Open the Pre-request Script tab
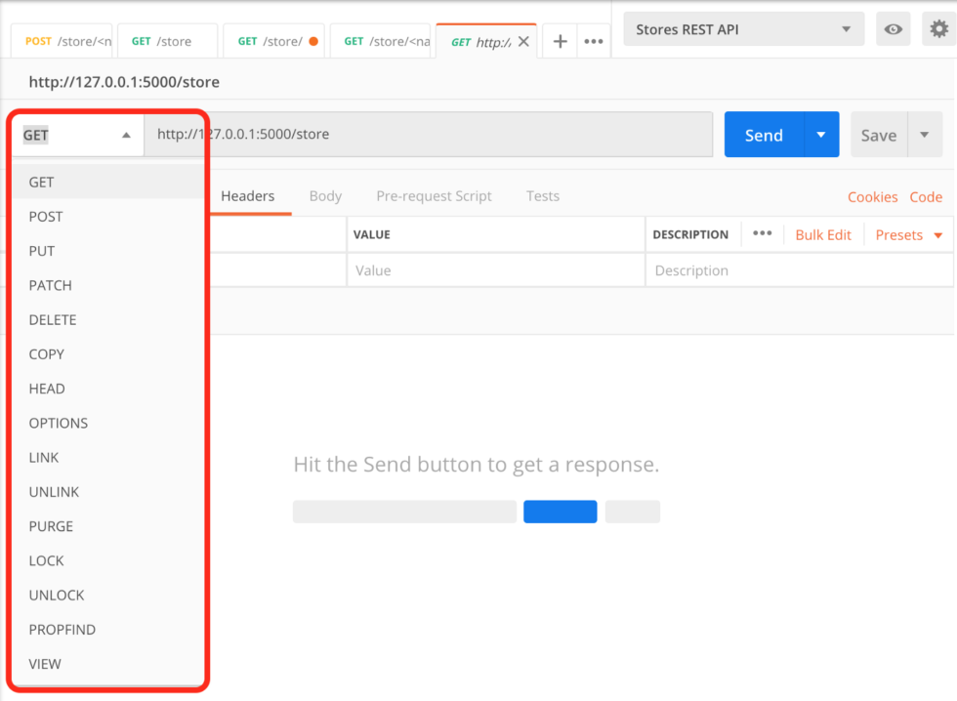This screenshot has height=701, width=957. (434, 196)
